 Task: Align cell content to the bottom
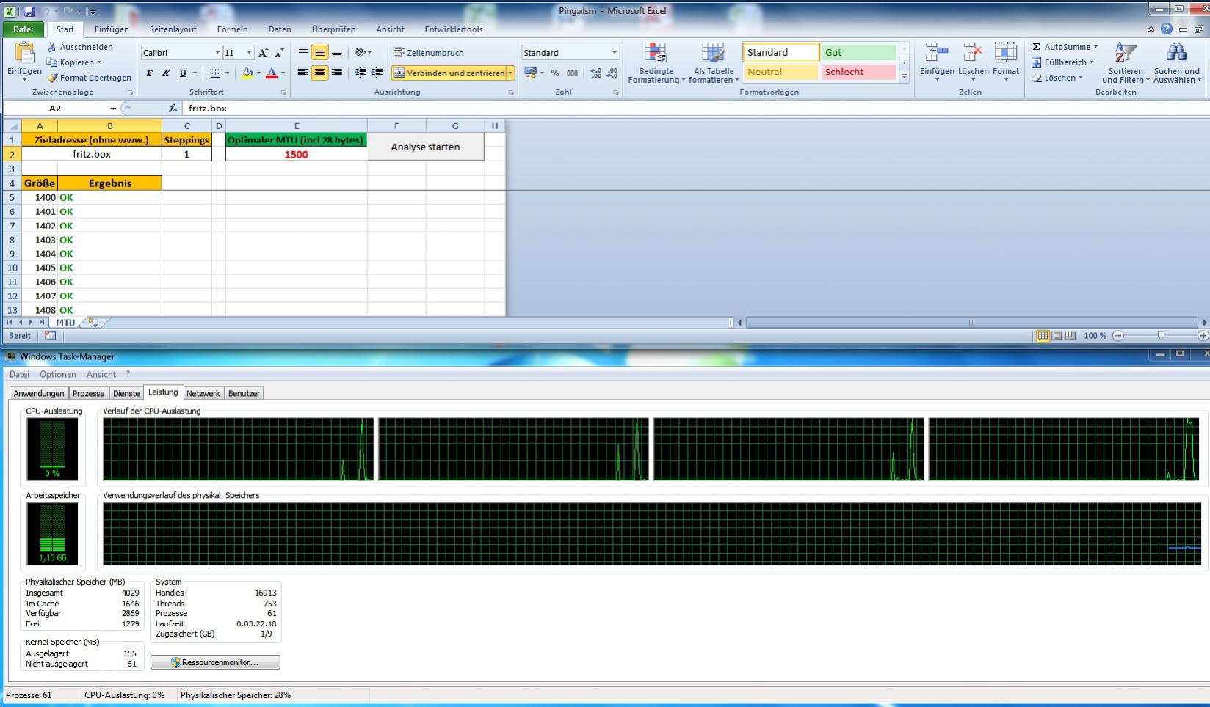[x=337, y=53]
